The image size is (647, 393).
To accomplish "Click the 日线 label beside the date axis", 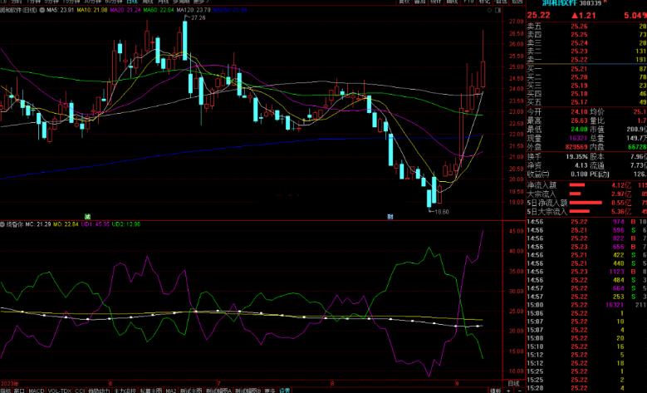I will coord(513,384).
